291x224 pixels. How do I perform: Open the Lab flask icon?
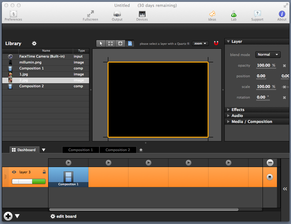tap(233, 16)
